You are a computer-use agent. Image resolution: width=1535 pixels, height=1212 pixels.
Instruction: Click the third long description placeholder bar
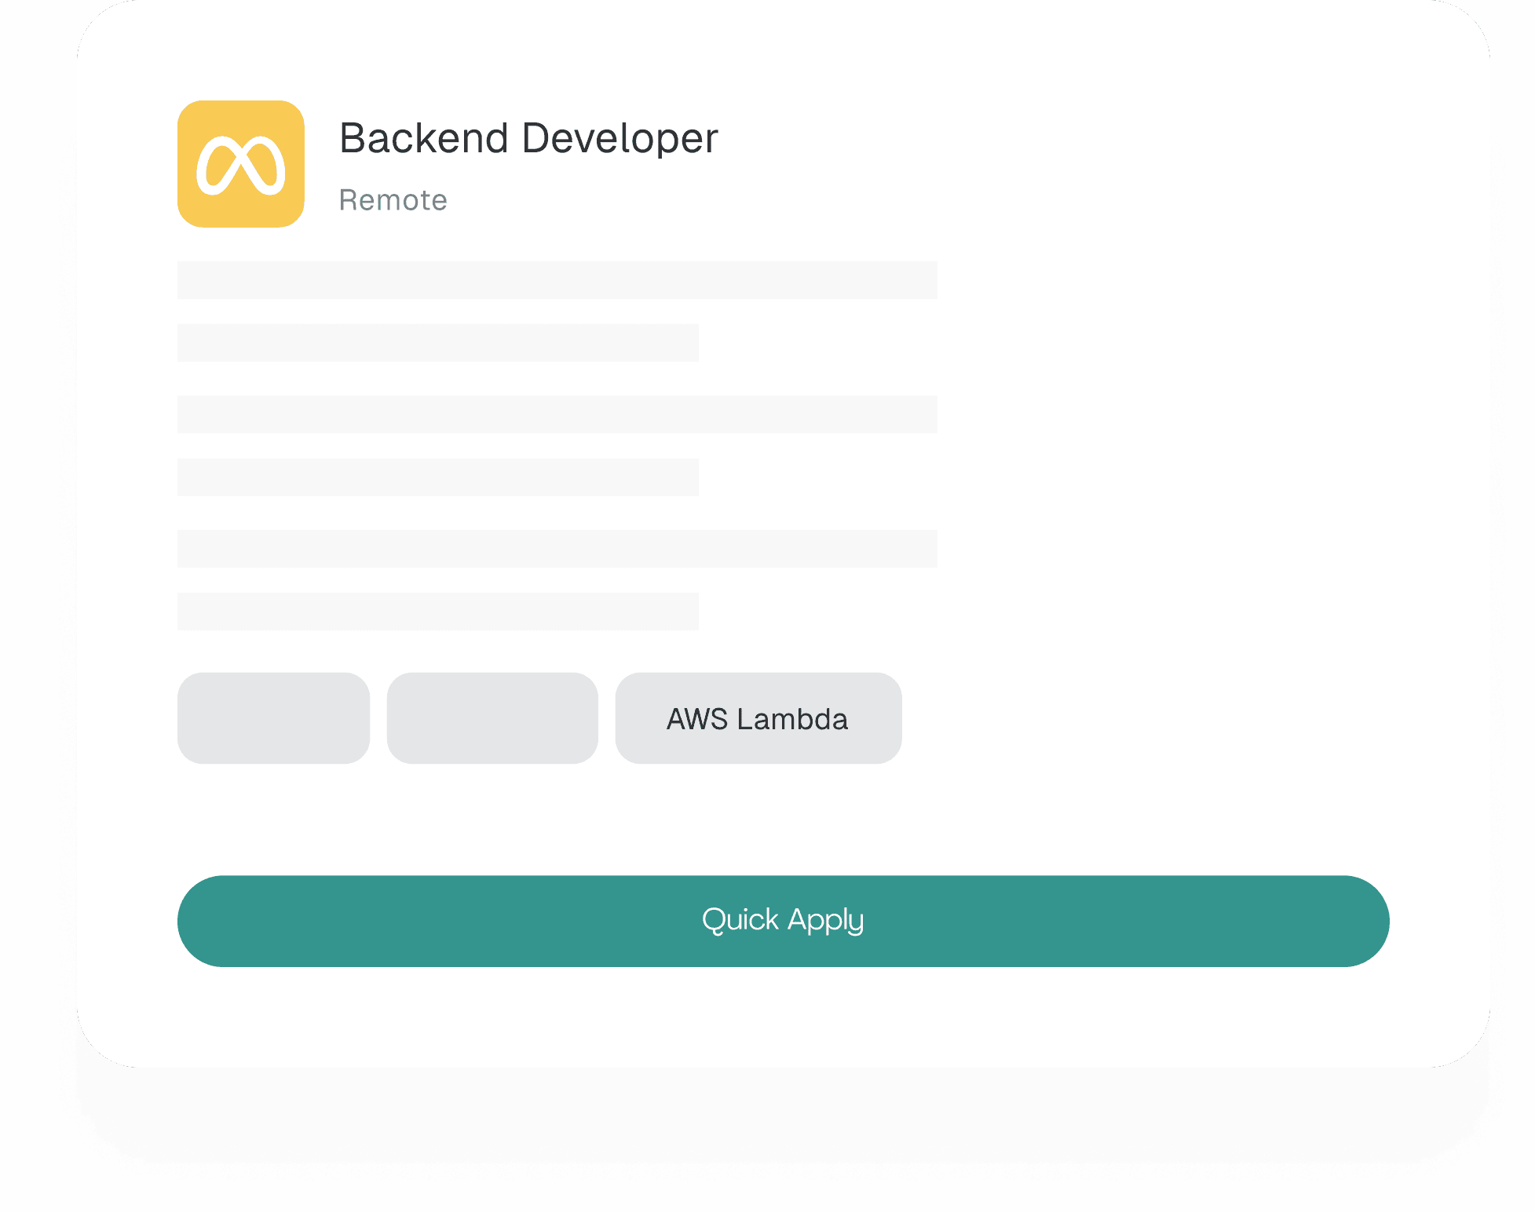coord(557,549)
